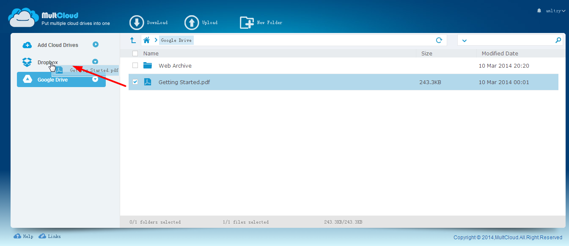This screenshot has width=569, height=246.
Task: Click the New Folder icon
Action: pyautogui.click(x=247, y=23)
